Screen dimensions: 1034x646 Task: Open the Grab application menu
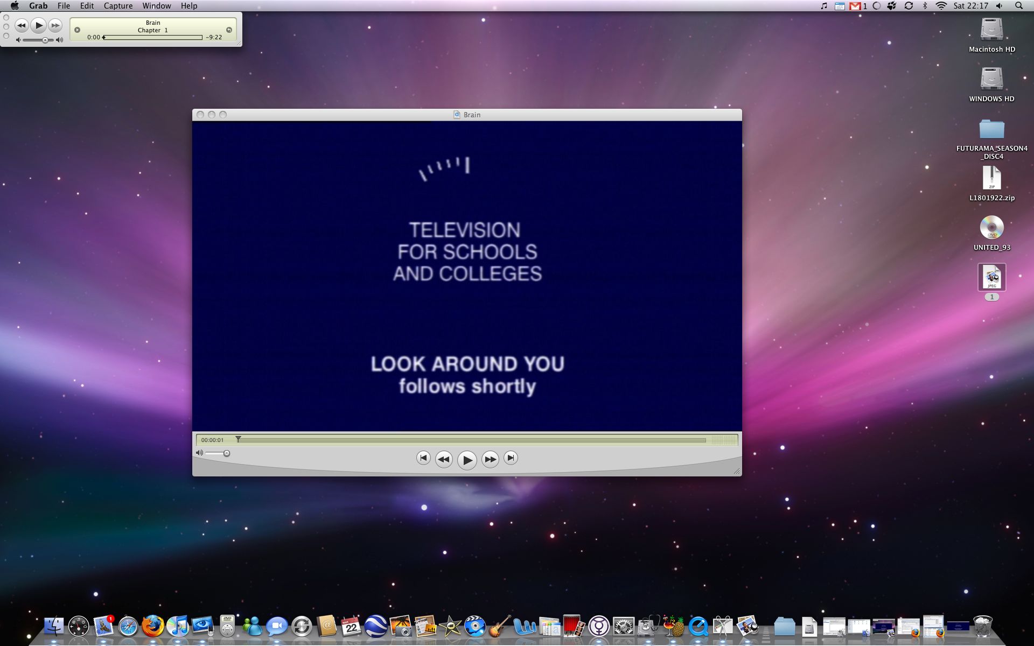click(x=38, y=6)
